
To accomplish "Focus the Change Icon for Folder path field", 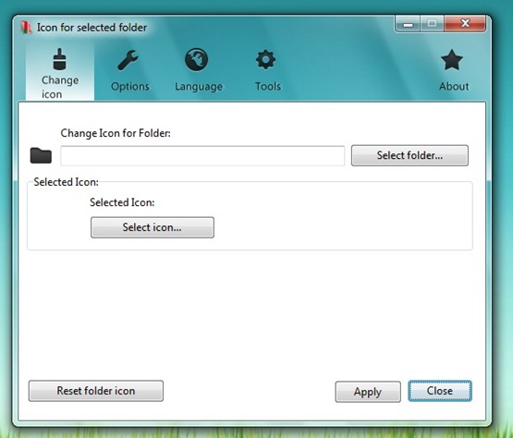I will [202, 156].
